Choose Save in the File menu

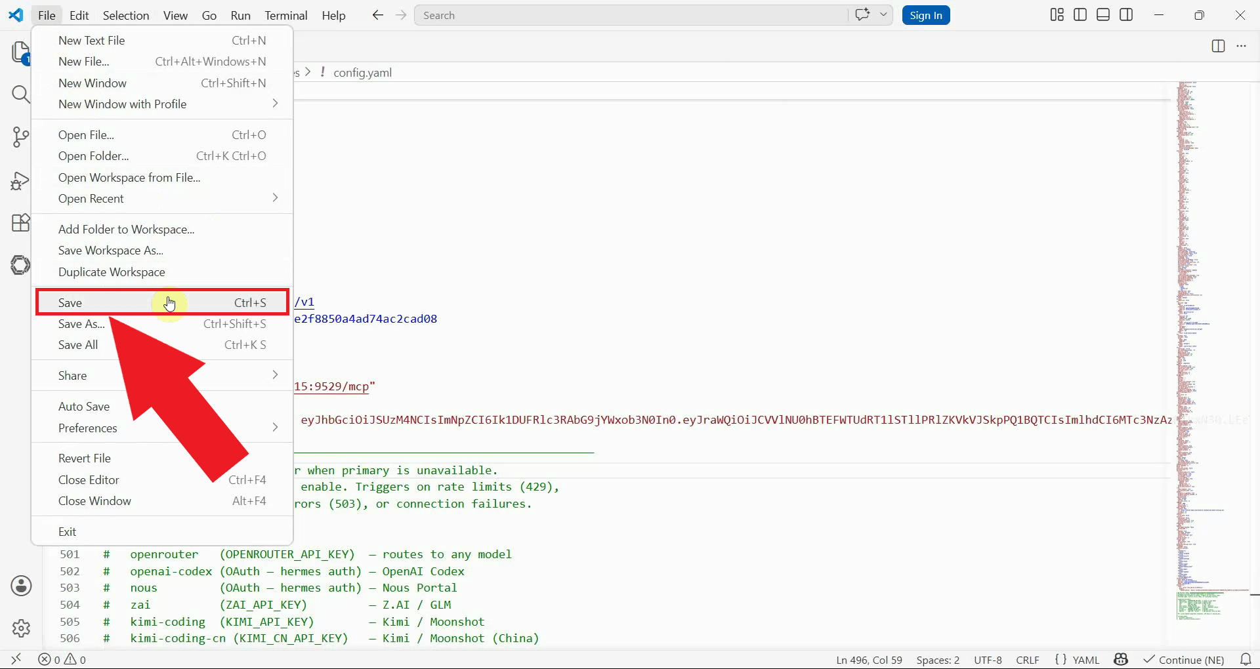coord(162,302)
